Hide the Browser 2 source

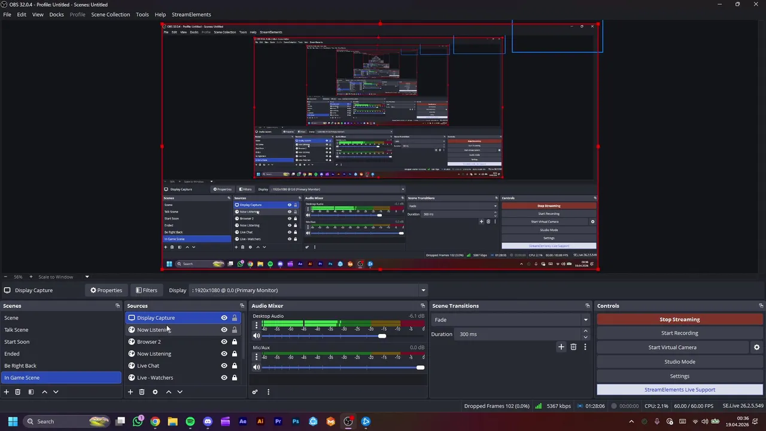tap(224, 342)
